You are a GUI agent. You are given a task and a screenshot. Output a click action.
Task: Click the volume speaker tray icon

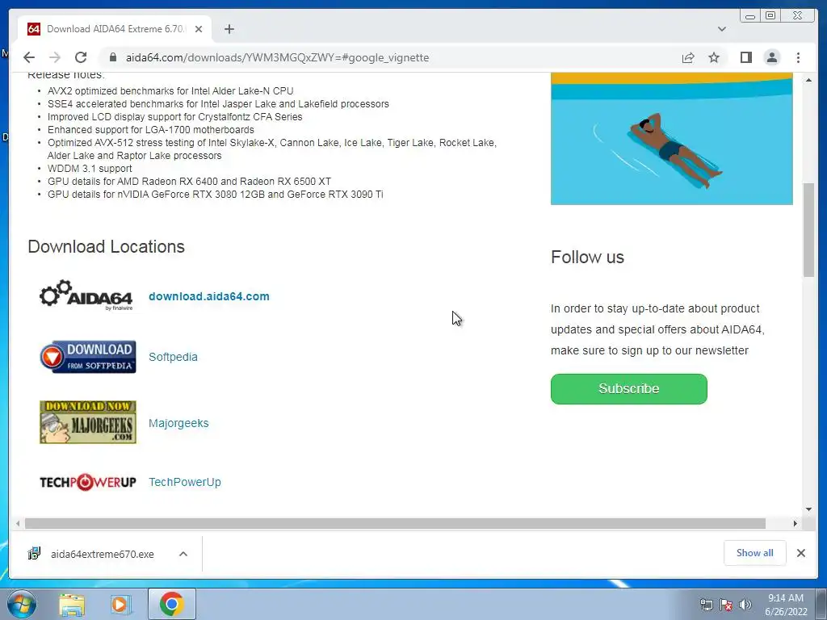[745, 605]
